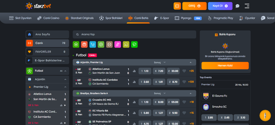275x125 pixels.
Task: Click the Starzbet logo
Action: click(38, 6)
